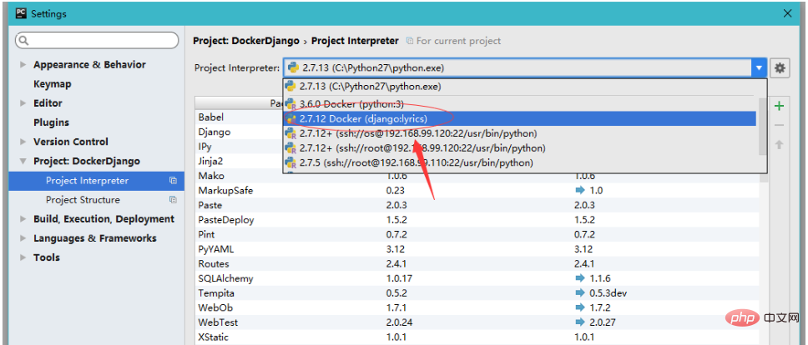Select the Routes package row

pyautogui.click(x=477, y=264)
